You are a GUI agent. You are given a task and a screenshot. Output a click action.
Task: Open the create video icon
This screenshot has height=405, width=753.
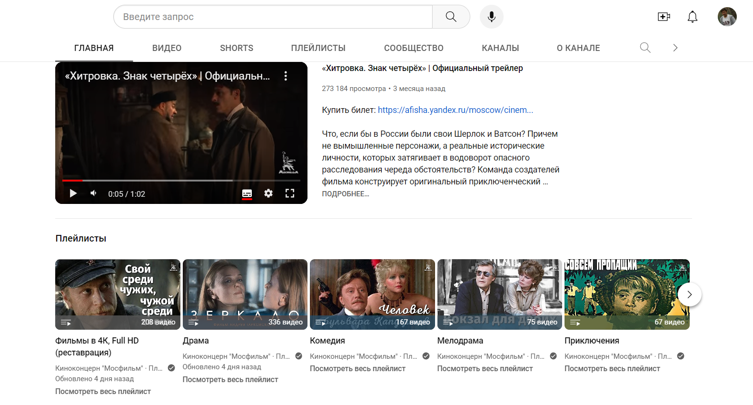coord(664,17)
